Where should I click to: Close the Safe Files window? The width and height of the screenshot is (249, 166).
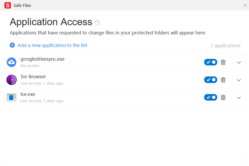coord(245,5)
